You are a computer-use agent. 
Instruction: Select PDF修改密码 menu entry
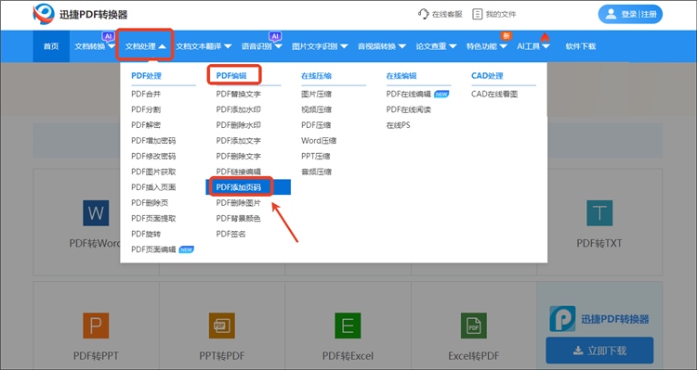coord(153,156)
